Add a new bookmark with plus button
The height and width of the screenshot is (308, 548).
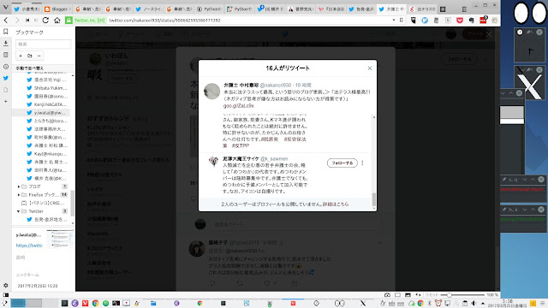click(x=21, y=56)
